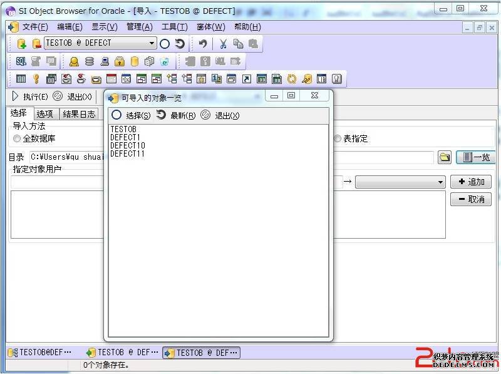Expand the target user dropdown after arrow
The width and height of the screenshot is (501, 374).
point(441,182)
